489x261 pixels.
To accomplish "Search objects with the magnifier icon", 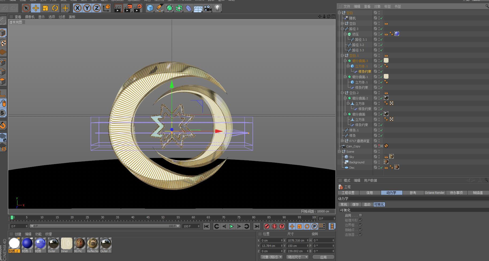I will pos(487,6).
